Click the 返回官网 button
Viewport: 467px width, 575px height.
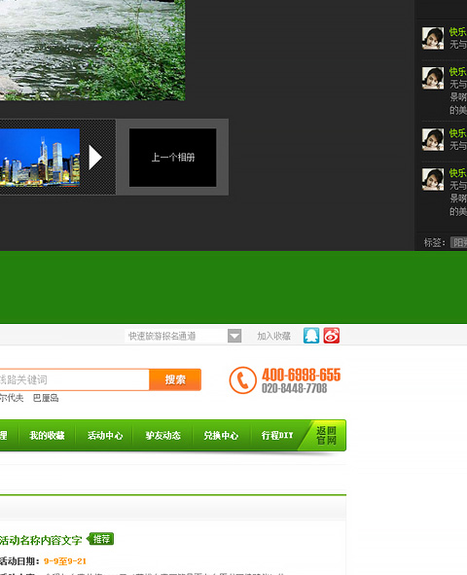pos(326,435)
